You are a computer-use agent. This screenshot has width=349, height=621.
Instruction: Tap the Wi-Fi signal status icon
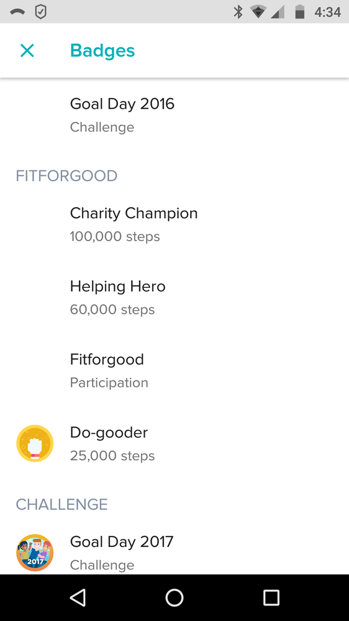pyautogui.click(x=258, y=12)
